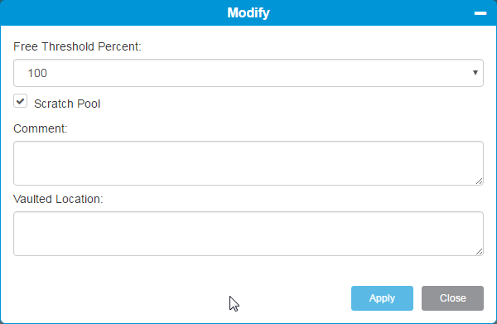Click the Comment box resize grip icon

[x=479, y=181]
